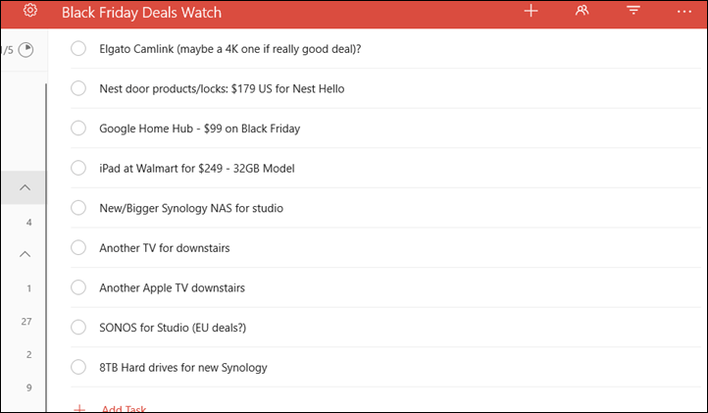Check off iPad at Walmart task
The height and width of the screenshot is (413, 708).
(78, 168)
